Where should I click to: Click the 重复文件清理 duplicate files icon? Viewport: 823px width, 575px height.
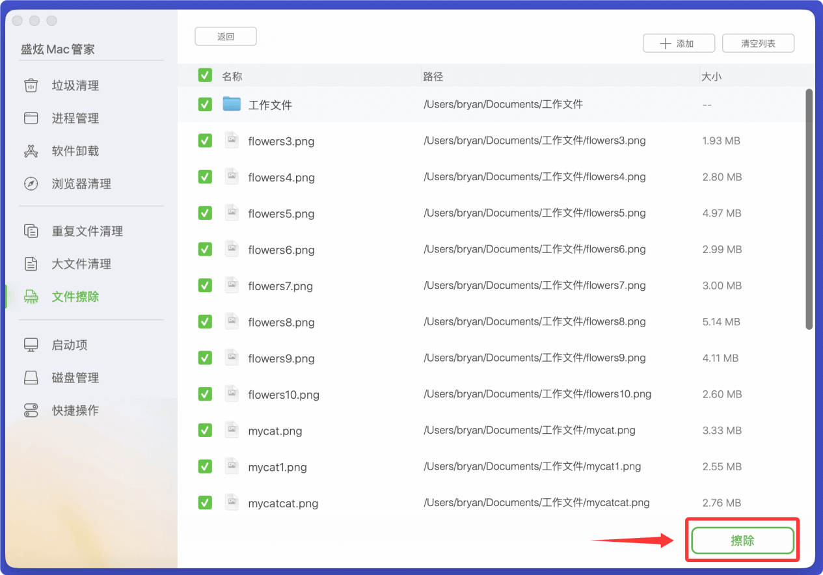point(31,231)
